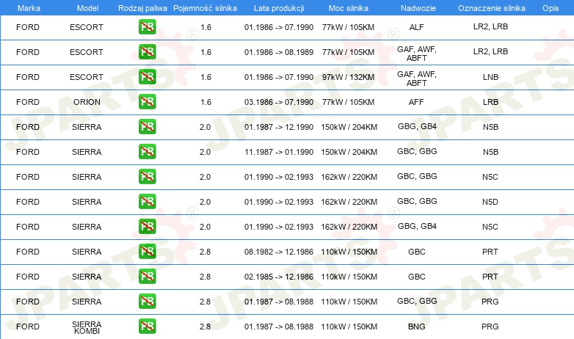Select the ORION model cell

coord(87,102)
